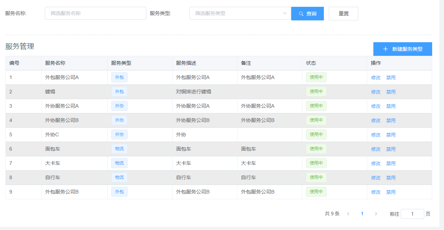Click 修改 for 外包服务公司A row

376,78
